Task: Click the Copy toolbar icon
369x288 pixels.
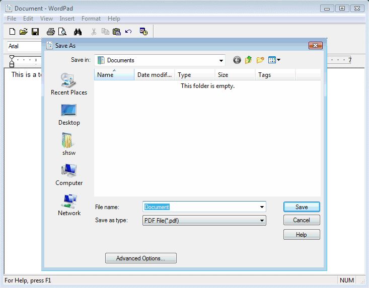Action: tap(105, 32)
